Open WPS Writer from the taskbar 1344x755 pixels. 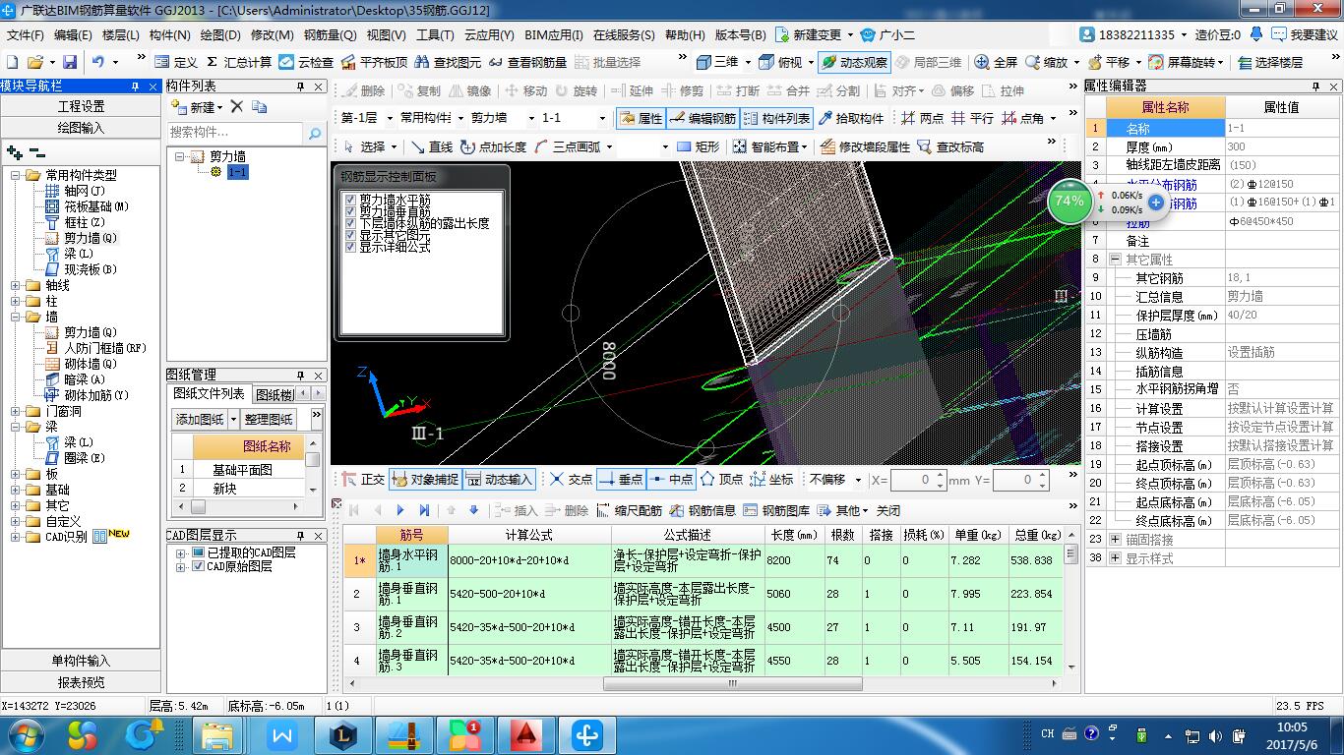pyautogui.click(x=283, y=733)
